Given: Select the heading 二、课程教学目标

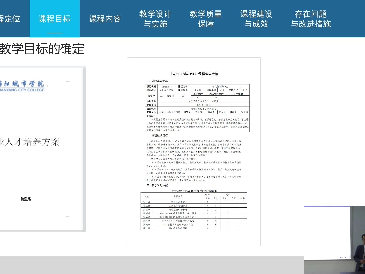Looking at the screenshot, I should pos(157,135).
